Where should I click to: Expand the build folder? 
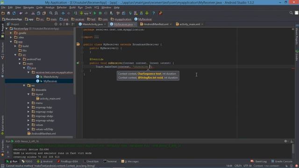tap(15, 46)
